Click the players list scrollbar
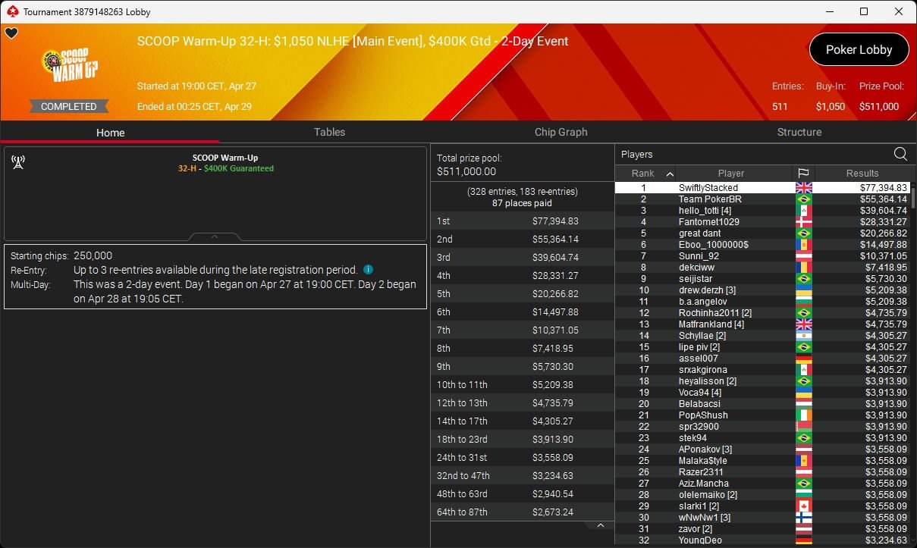Image resolution: width=917 pixels, height=548 pixels. pyautogui.click(x=913, y=197)
